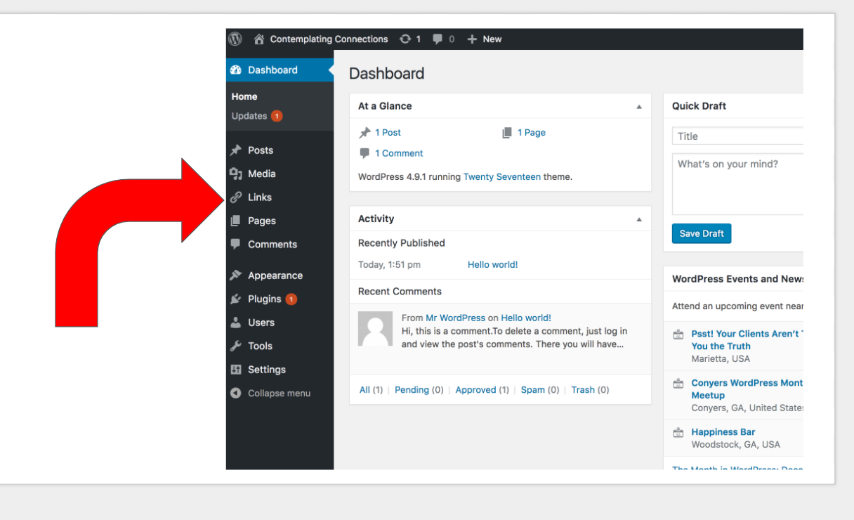The height and width of the screenshot is (520, 854).
Task: Open Hello world! link in recent comment
Action: [x=526, y=318]
